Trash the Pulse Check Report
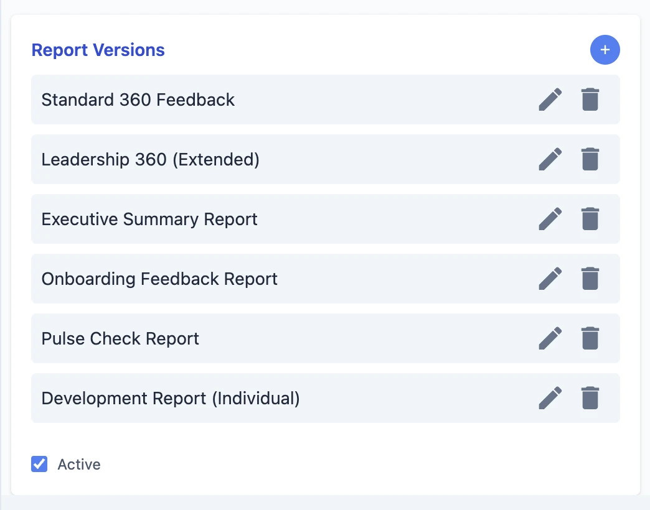650x510 pixels. pyautogui.click(x=590, y=338)
